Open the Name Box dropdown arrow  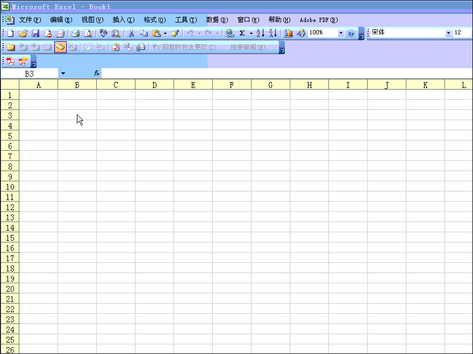coord(63,73)
